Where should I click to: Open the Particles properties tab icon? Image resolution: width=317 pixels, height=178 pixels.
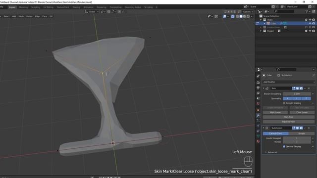pos(258,121)
